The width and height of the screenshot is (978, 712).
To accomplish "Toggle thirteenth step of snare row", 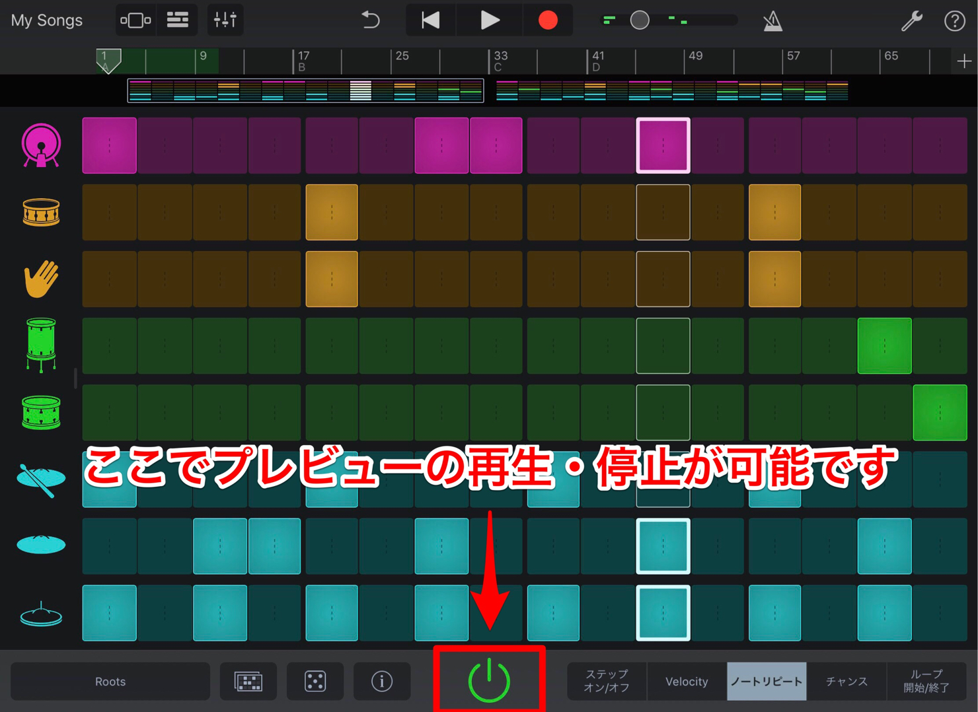I will (x=774, y=212).
